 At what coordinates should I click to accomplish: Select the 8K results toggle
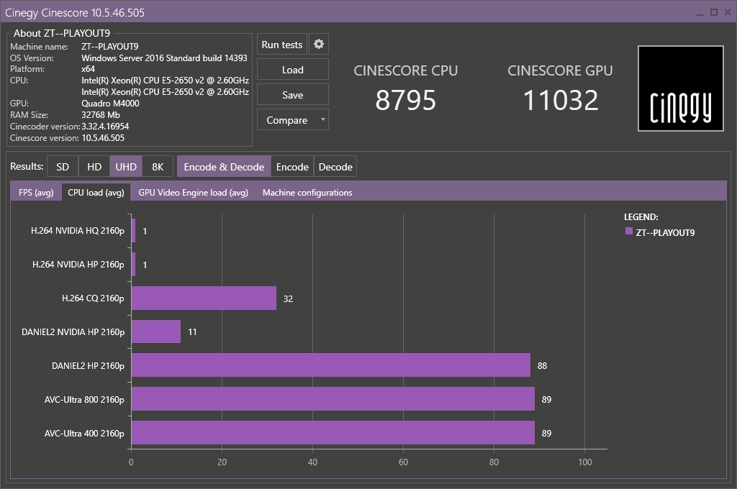pos(158,167)
